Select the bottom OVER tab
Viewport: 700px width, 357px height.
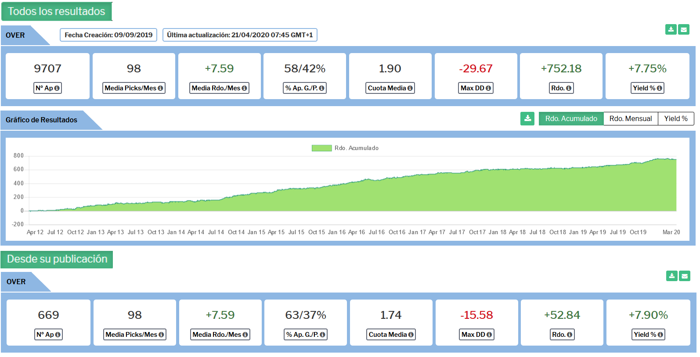pos(26,282)
